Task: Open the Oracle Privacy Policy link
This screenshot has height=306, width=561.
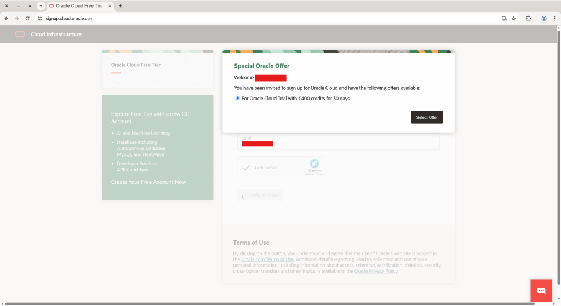Action: click(x=376, y=271)
